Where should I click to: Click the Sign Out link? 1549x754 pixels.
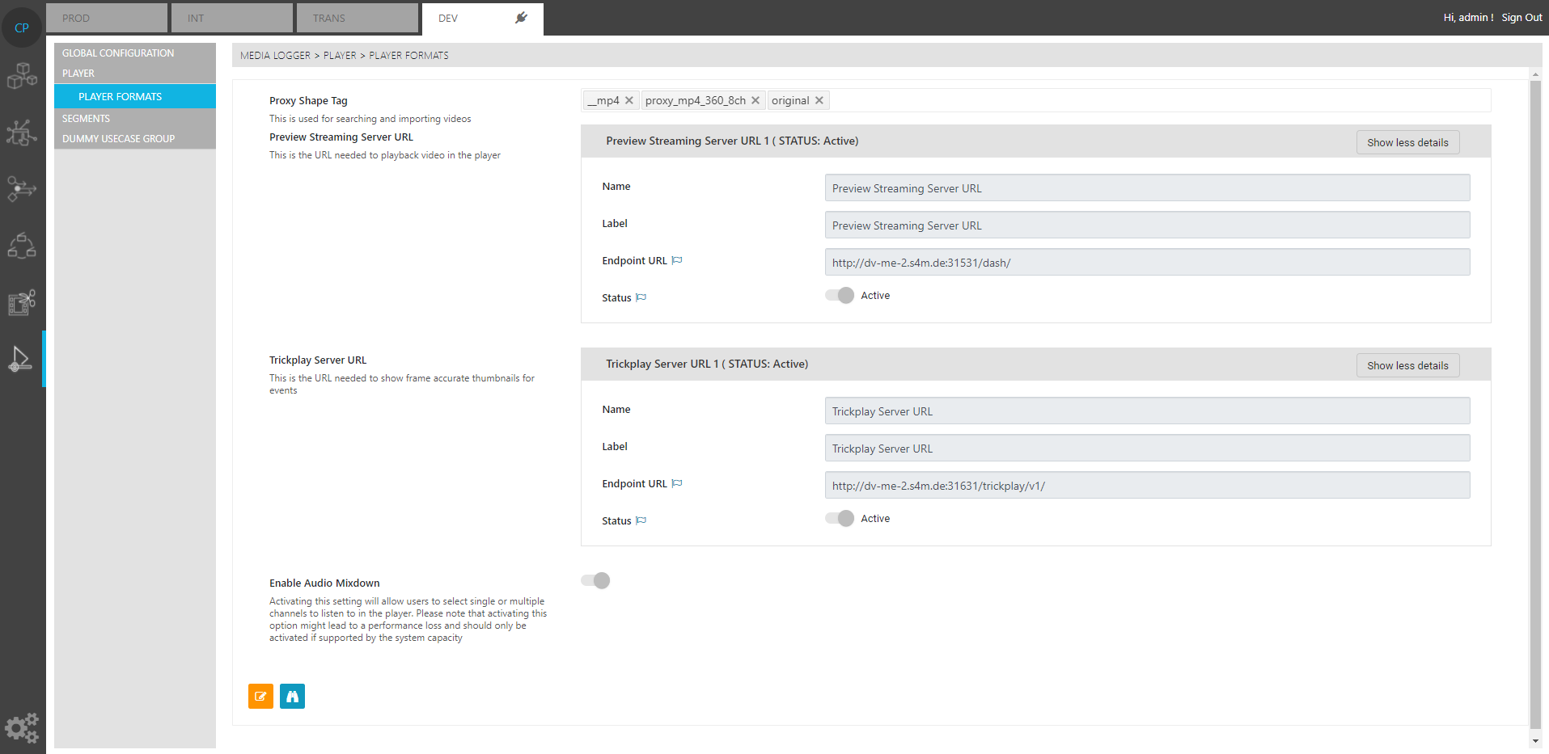[1521, 18]
